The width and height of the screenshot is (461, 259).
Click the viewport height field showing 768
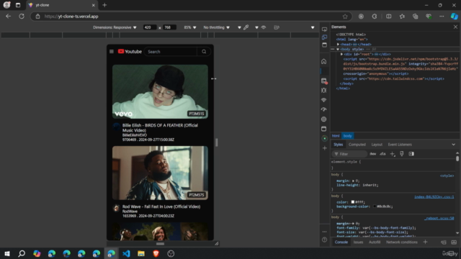click(169, 27)
